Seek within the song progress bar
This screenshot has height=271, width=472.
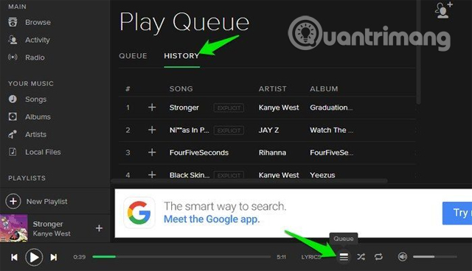181,257
